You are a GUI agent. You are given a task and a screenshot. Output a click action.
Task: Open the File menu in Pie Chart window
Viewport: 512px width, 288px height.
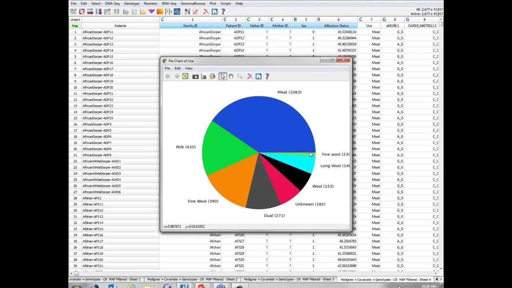[167, 68]
